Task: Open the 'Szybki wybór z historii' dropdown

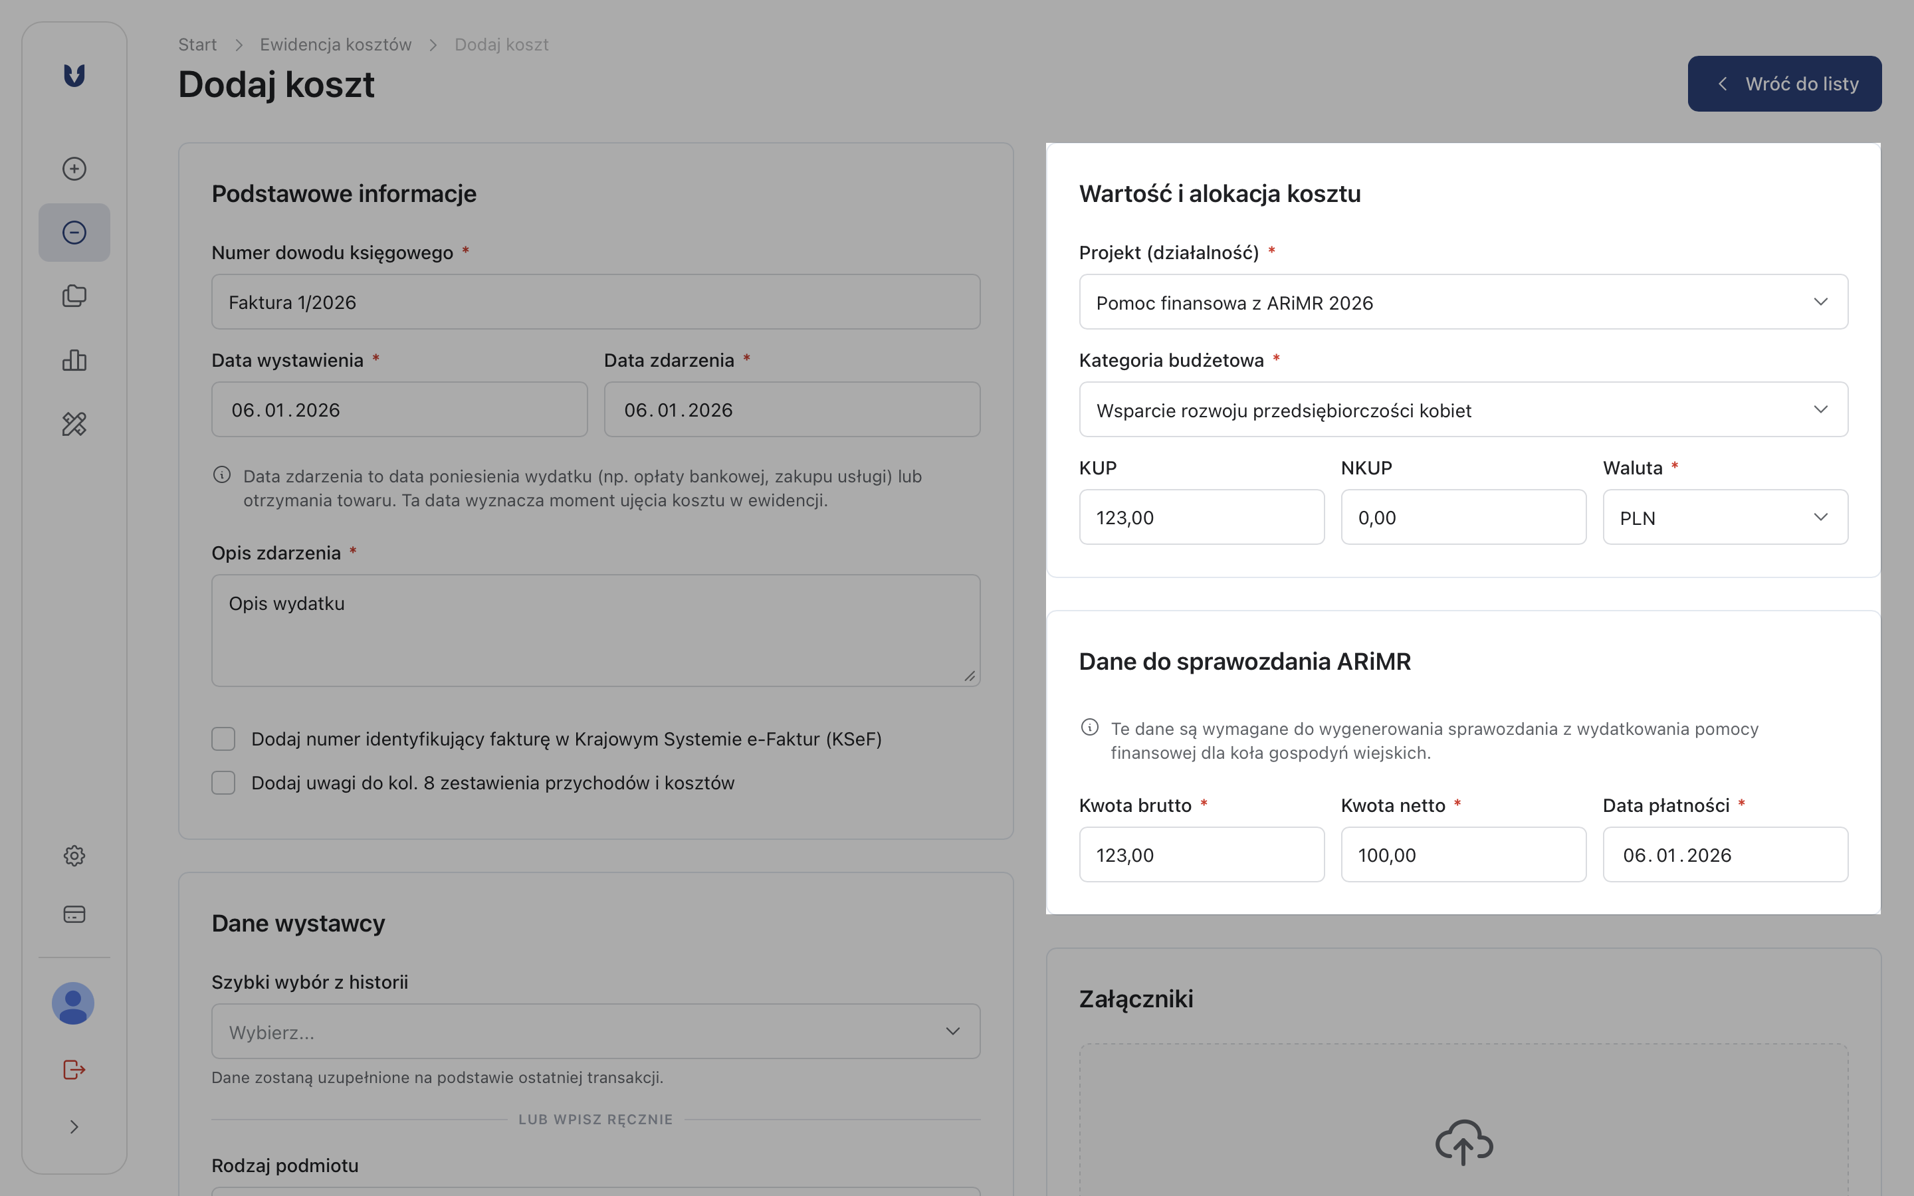Action: point(595,1031)
